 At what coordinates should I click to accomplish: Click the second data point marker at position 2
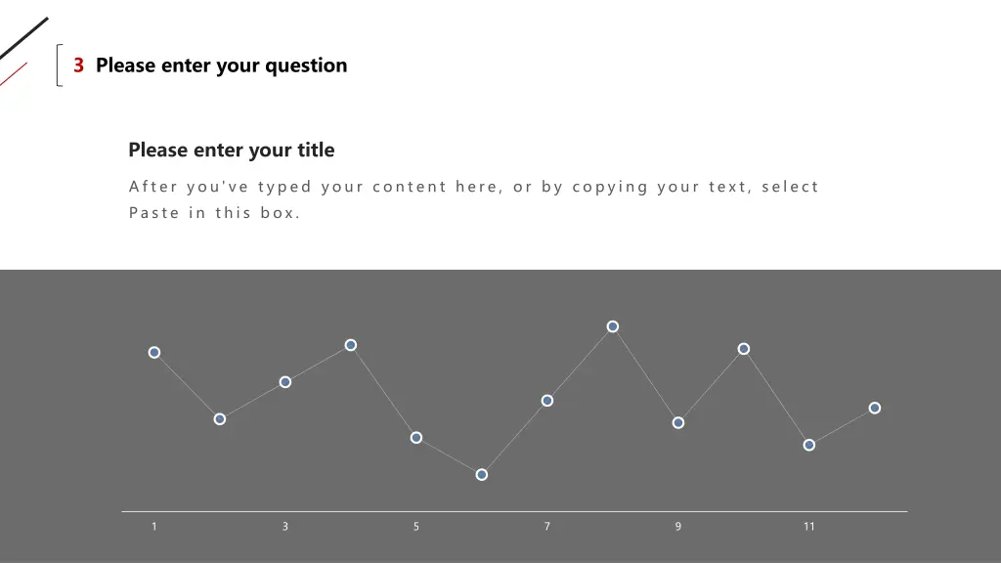(x=220, y=419)
